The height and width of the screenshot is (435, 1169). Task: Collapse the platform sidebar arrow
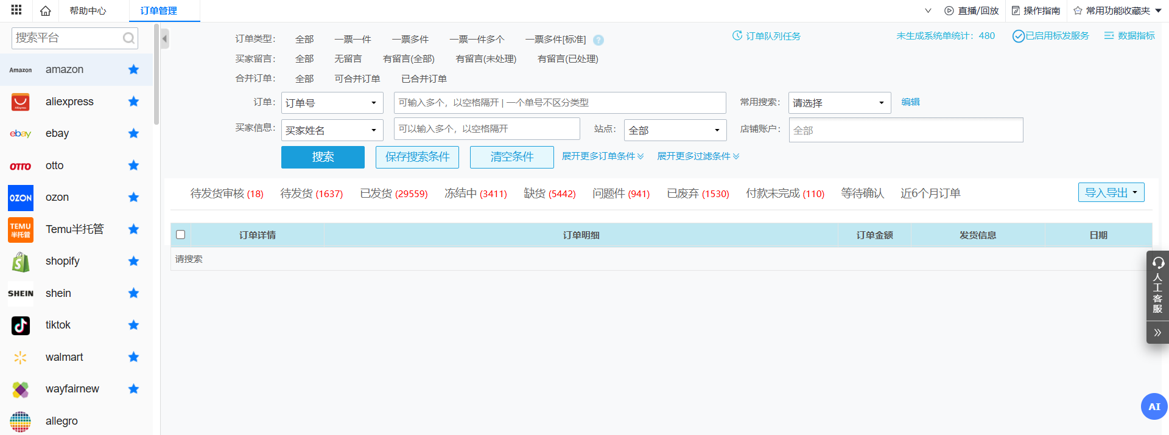point(165,39)
